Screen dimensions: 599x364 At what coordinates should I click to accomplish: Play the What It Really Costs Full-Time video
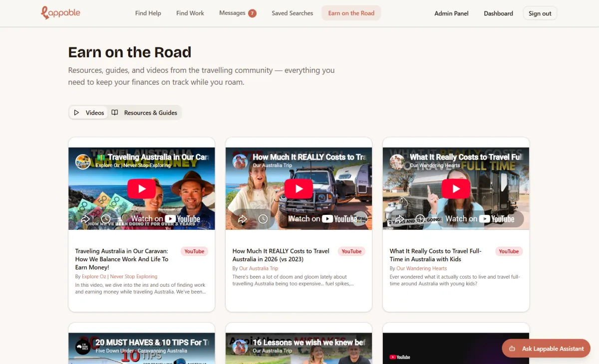[456, 188]
